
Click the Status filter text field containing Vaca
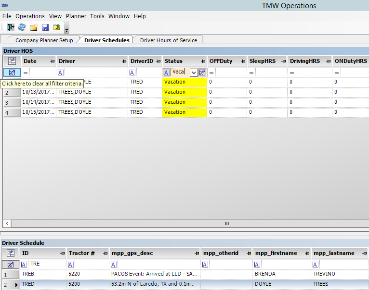point(181,72)
